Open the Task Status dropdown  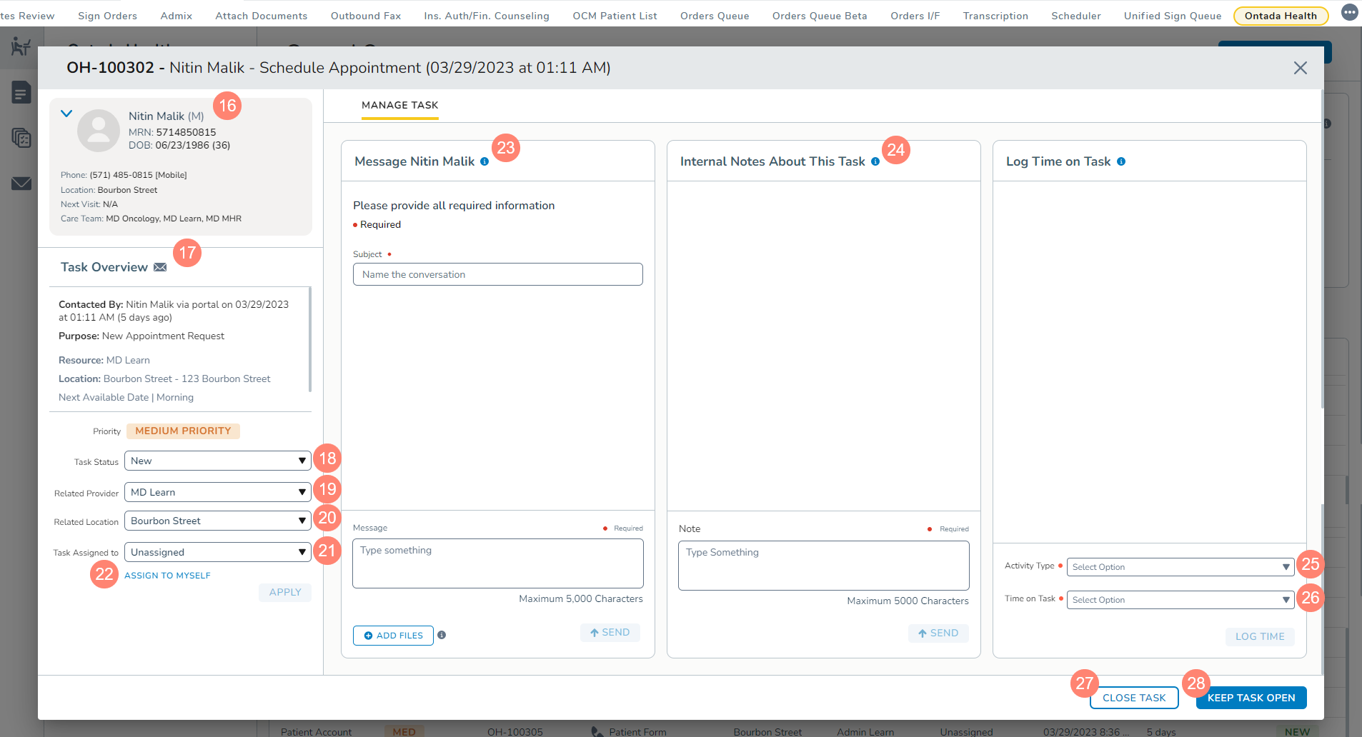217,461
